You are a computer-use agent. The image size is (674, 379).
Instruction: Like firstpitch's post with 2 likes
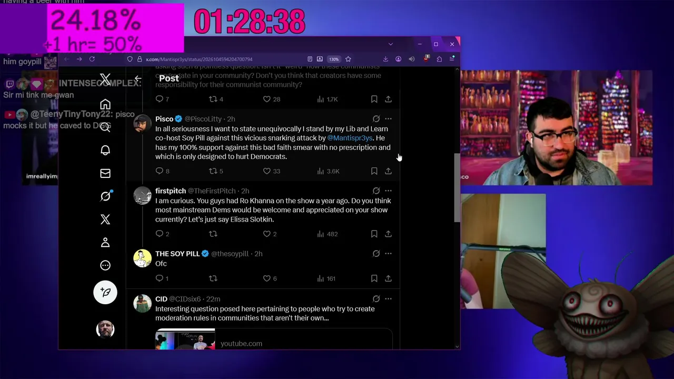click(x=266, y=234)
